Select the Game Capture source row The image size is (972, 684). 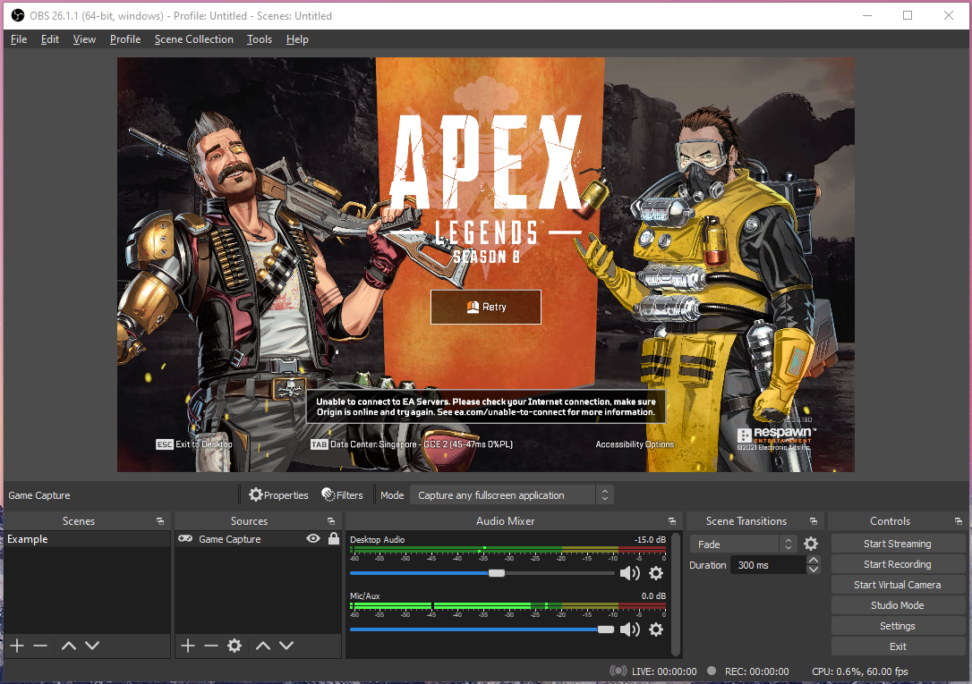(x=258, y=538)
